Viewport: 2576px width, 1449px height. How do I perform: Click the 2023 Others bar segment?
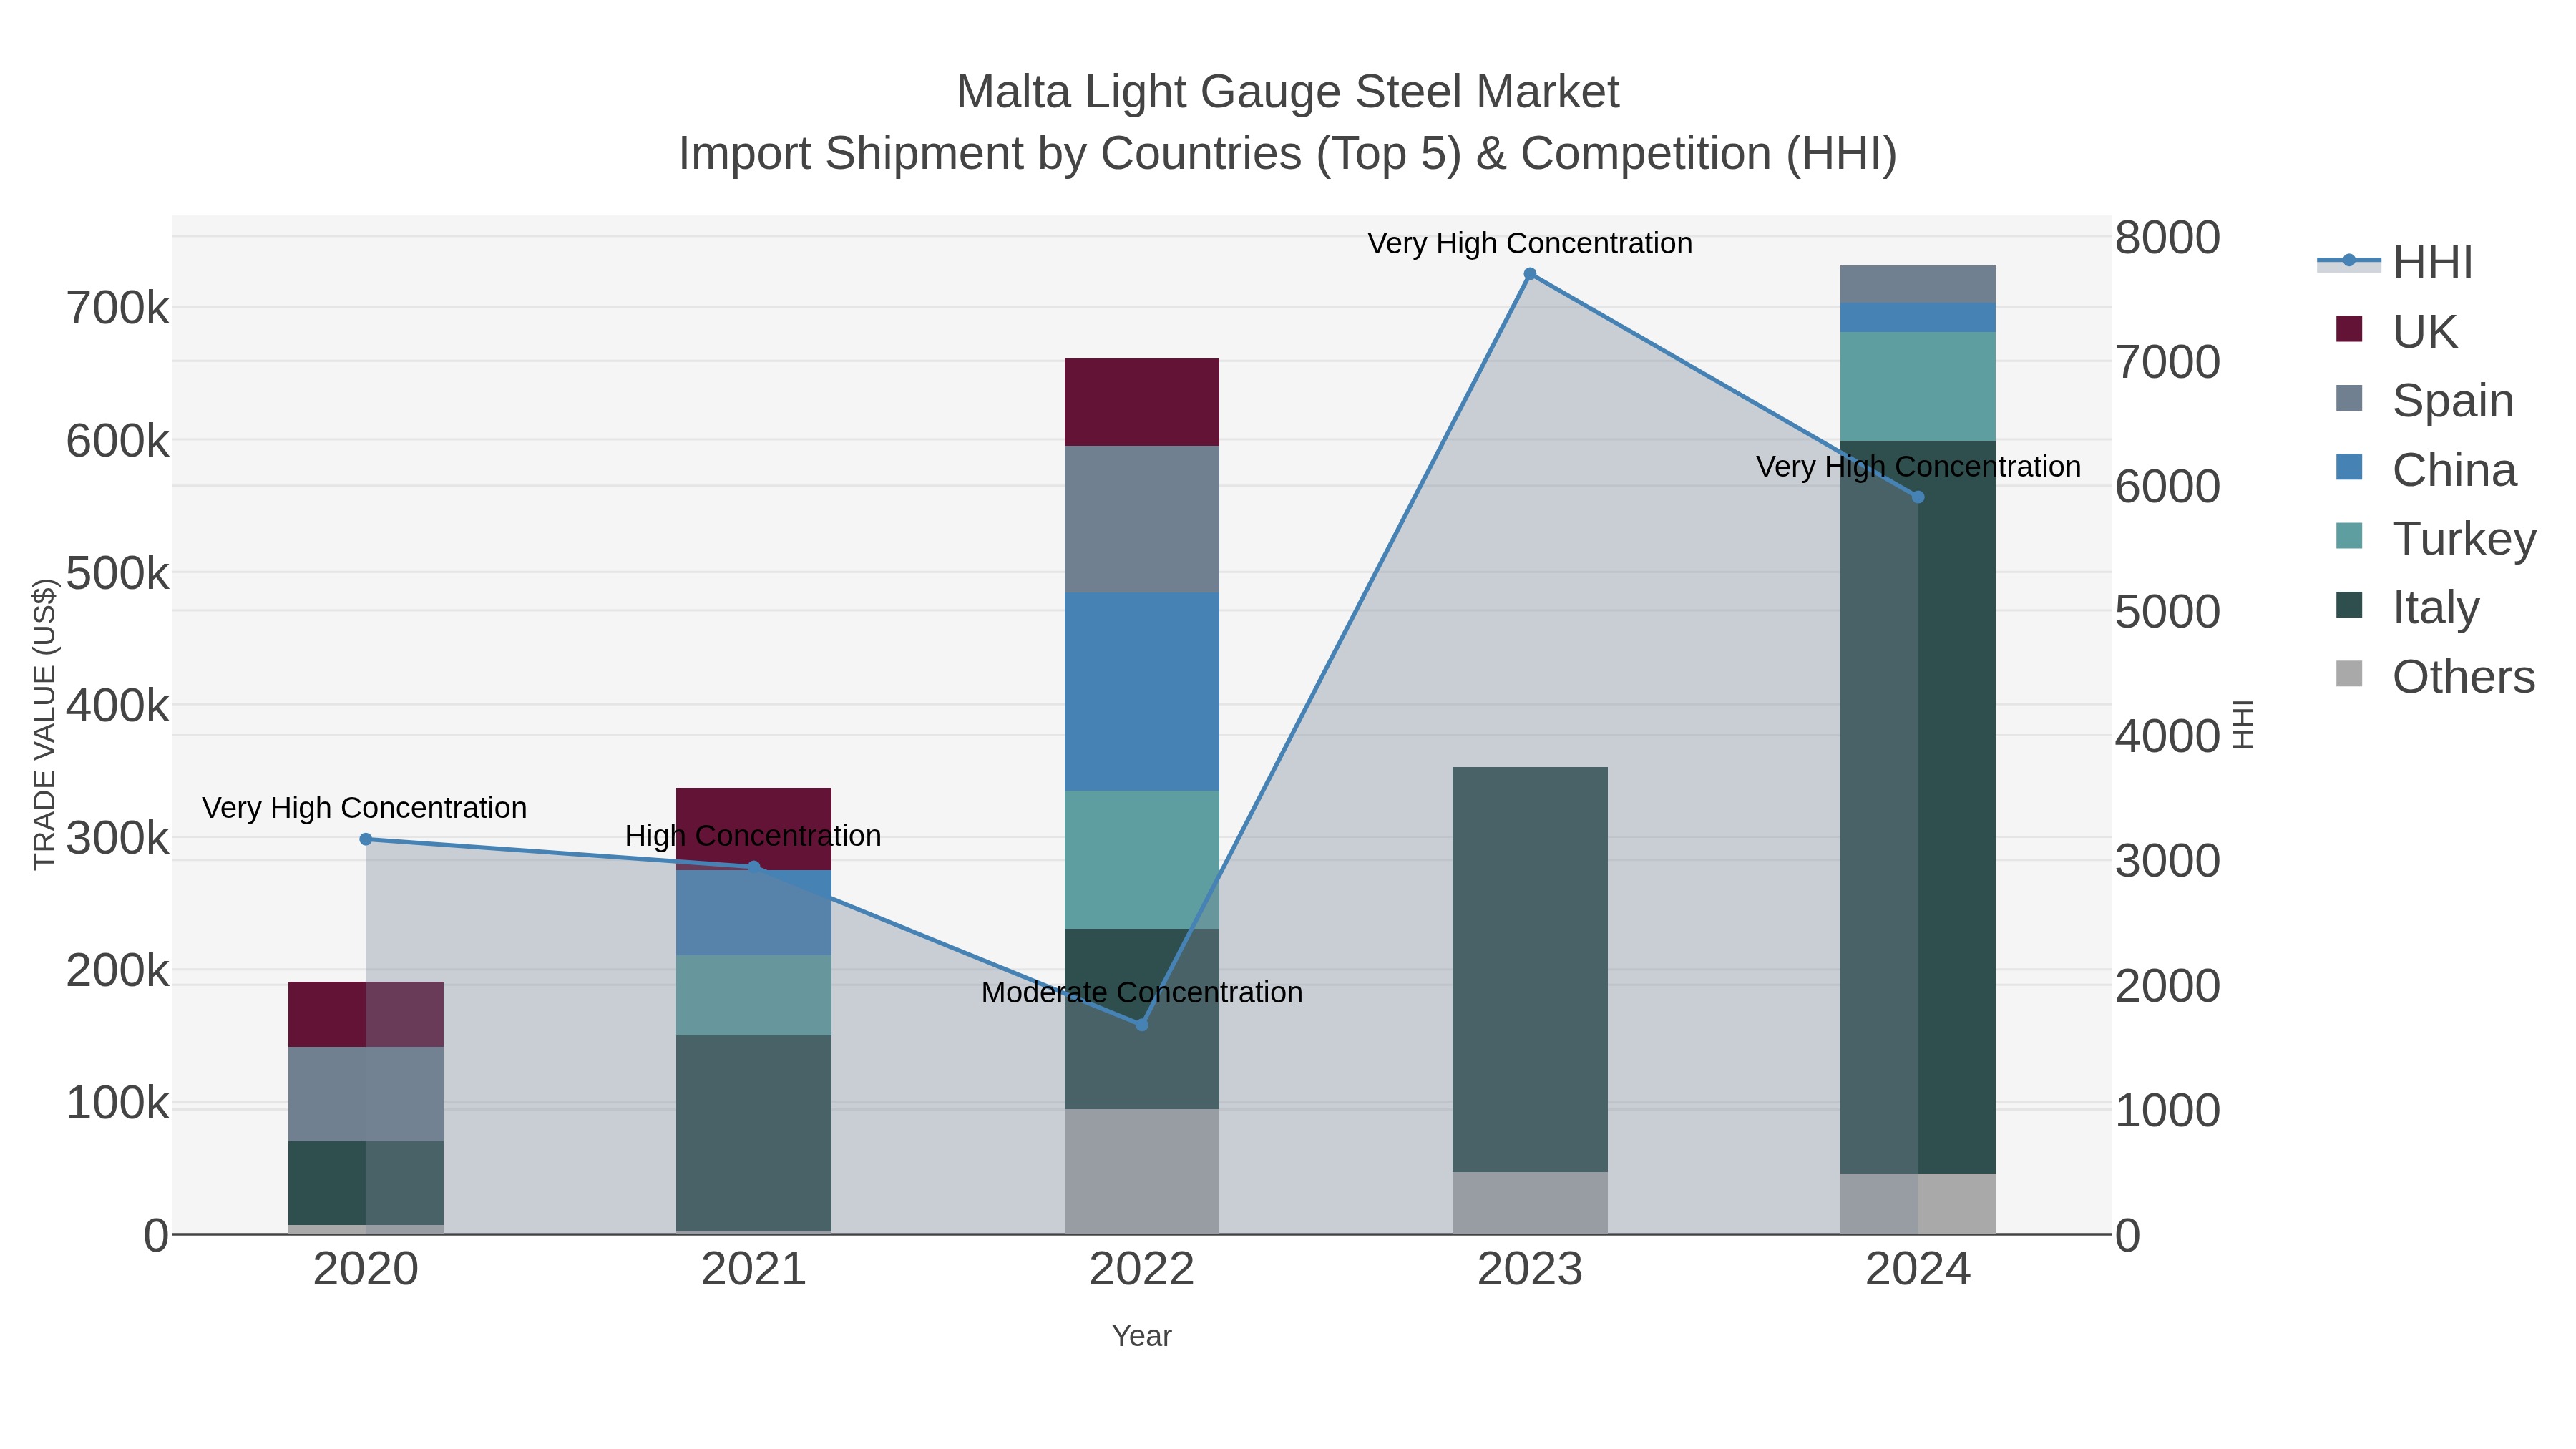point(1530,1203)
